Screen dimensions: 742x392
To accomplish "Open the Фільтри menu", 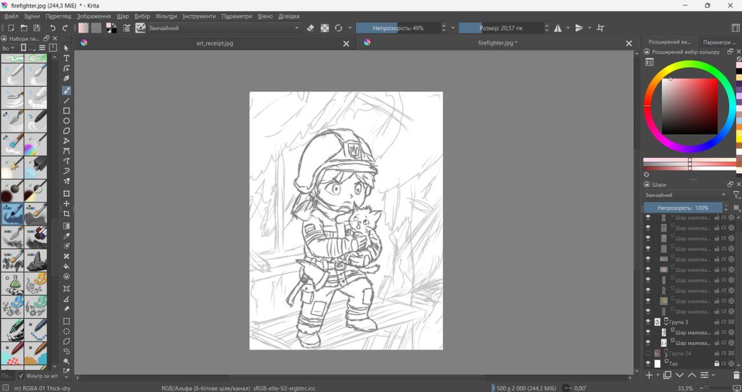I will (x=166, y=16).
